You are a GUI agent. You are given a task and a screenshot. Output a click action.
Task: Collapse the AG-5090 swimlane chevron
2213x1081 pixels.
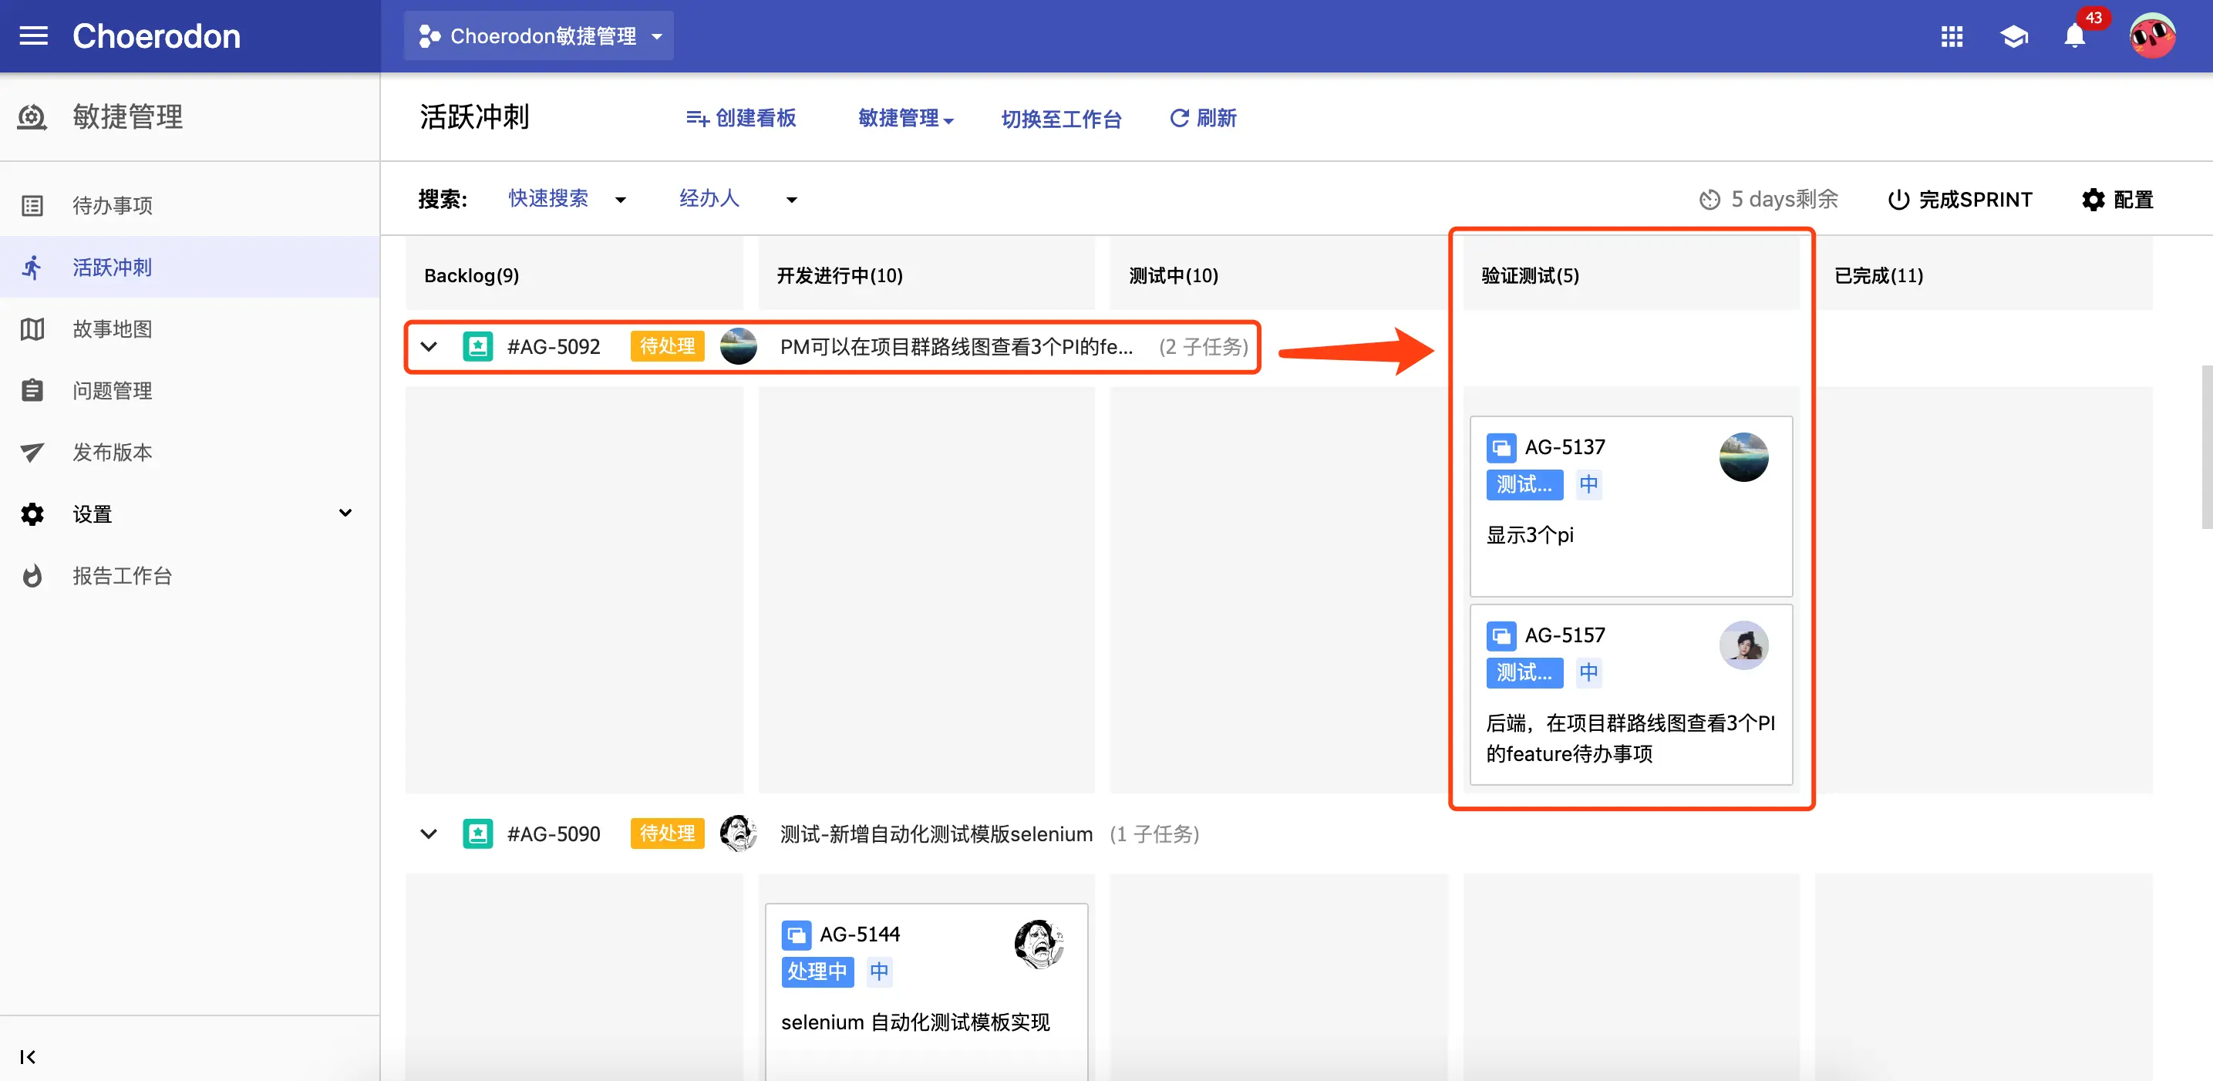point(429,833)
